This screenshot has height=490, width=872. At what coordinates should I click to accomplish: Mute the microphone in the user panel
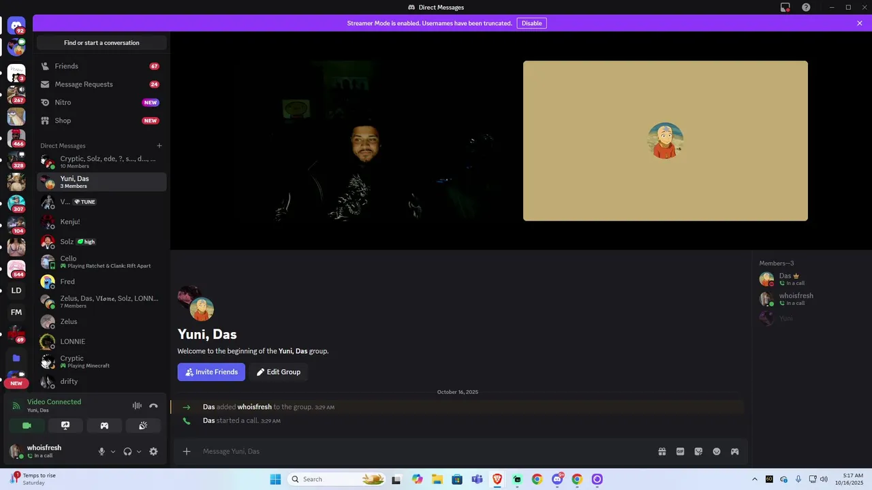(102, 451)
